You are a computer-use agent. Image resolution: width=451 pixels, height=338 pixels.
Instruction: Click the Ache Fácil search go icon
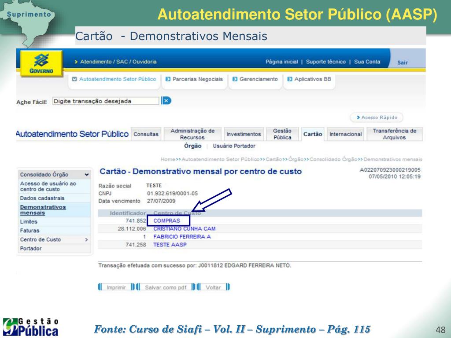click(166, 101)
